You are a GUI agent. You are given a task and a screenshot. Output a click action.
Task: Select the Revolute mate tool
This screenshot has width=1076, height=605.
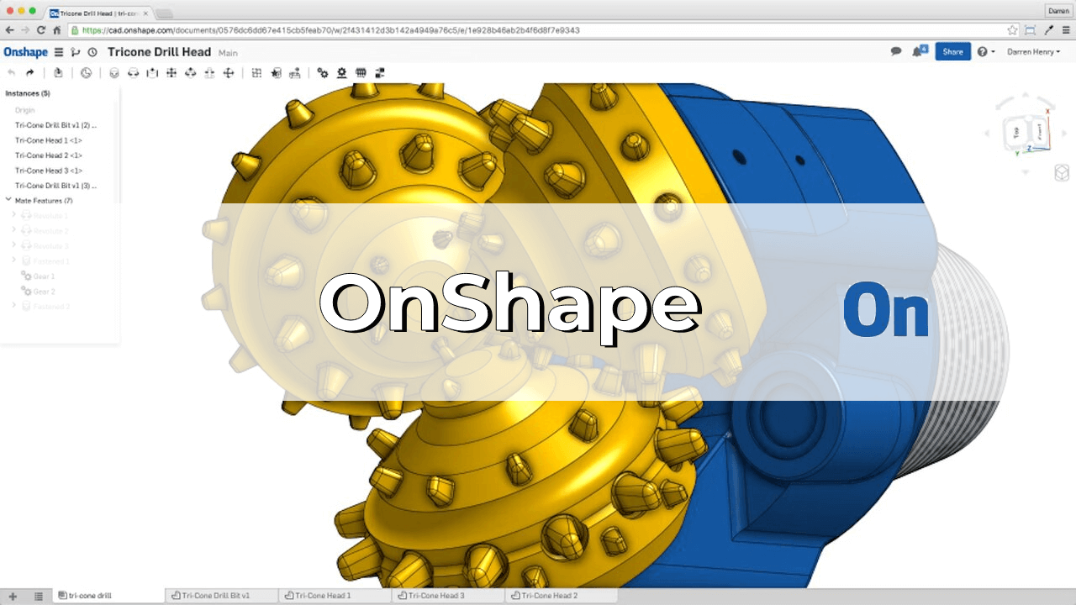tap(133, 73)
